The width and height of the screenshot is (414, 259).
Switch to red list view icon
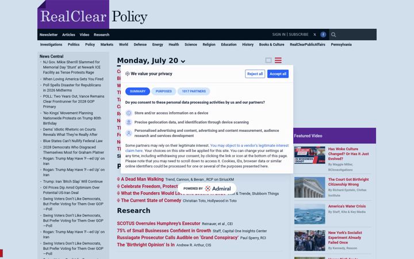click(x=278, y=60)
